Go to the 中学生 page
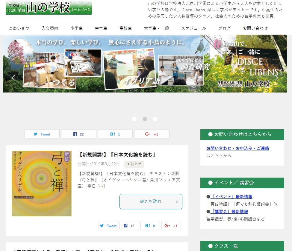Screen dimensions: 292x251 point(101,28)
